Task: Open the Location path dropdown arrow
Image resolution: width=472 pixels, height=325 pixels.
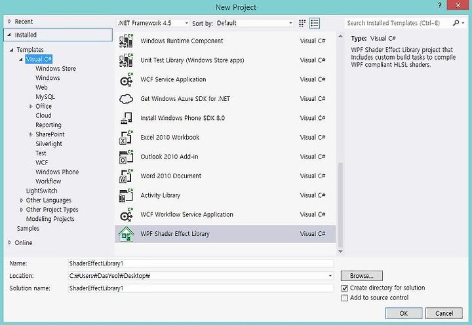Action: [330, 276]
